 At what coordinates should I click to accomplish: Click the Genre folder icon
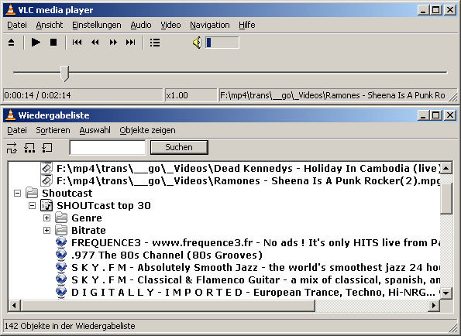[61, 218]
